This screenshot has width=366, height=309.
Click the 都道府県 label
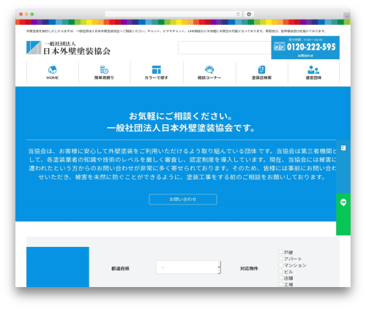(120, 269)
